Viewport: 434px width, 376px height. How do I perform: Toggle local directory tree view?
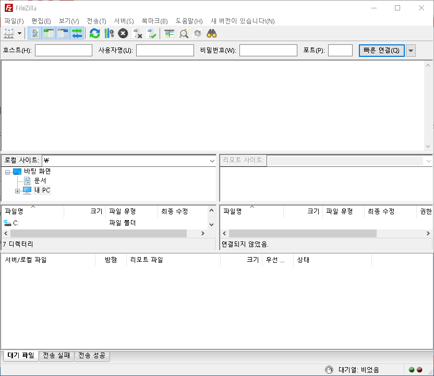coord(49,33)
